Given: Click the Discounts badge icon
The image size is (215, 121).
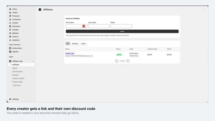Looking at the screenshot, I should [10, 26].
